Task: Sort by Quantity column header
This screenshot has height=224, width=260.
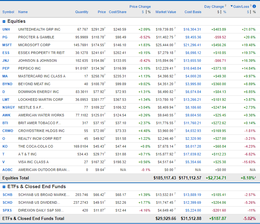Action: tap(81, 12)
